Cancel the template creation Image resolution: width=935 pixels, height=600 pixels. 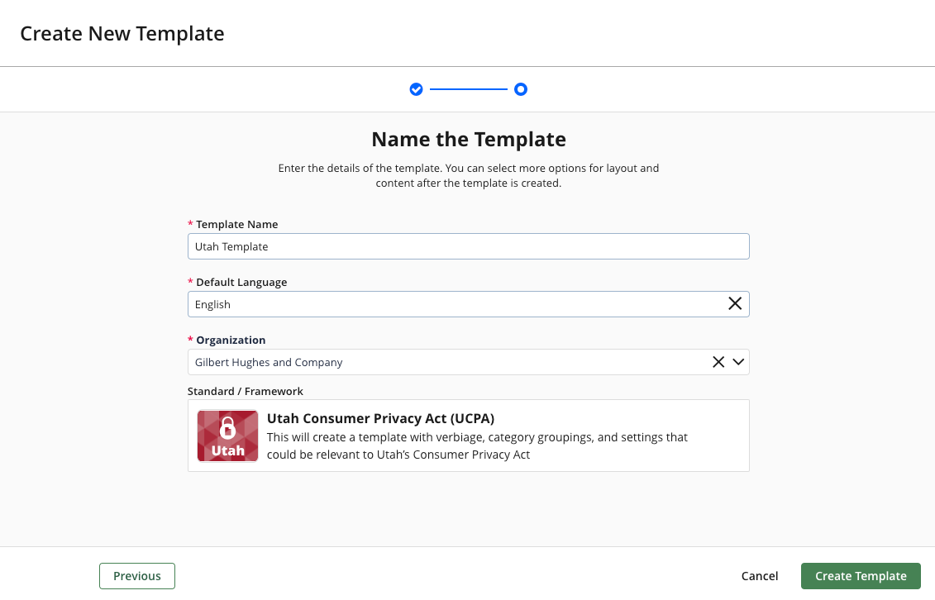pyautogui.click(x=759, y=576)
